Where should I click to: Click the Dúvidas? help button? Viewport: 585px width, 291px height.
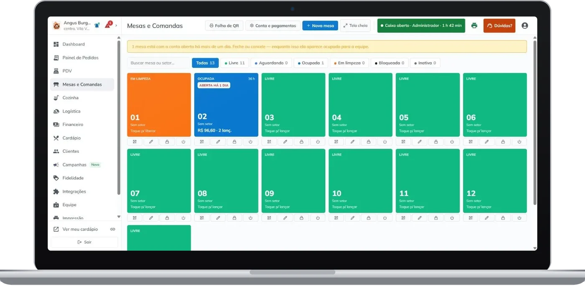(x=499, y=25)
